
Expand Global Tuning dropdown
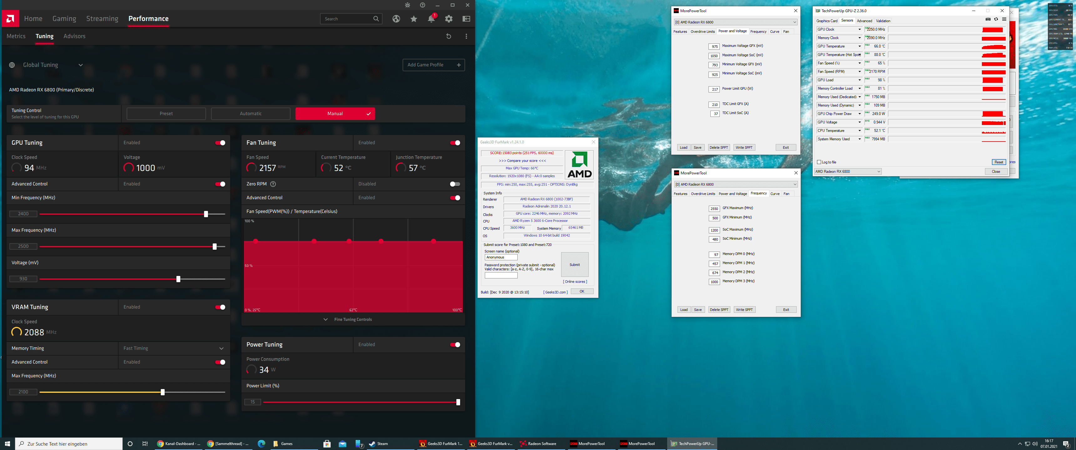[x=81, y=65]
